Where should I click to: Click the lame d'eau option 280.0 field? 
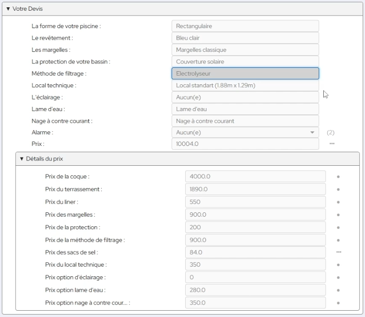click(255, 290)
